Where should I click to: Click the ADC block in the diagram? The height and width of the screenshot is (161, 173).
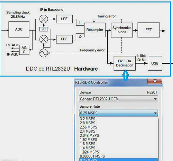point(19,30)
